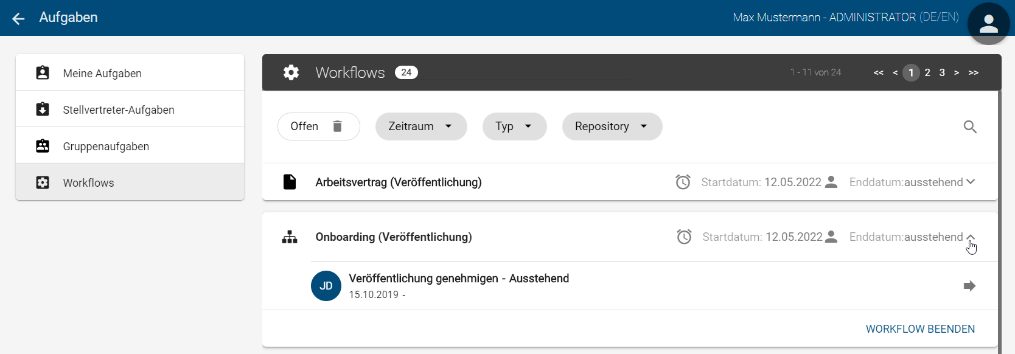Switch to the Gruppenaufgaben view
This screenshot has height=354, width=1015.
[x=105, y=146]
